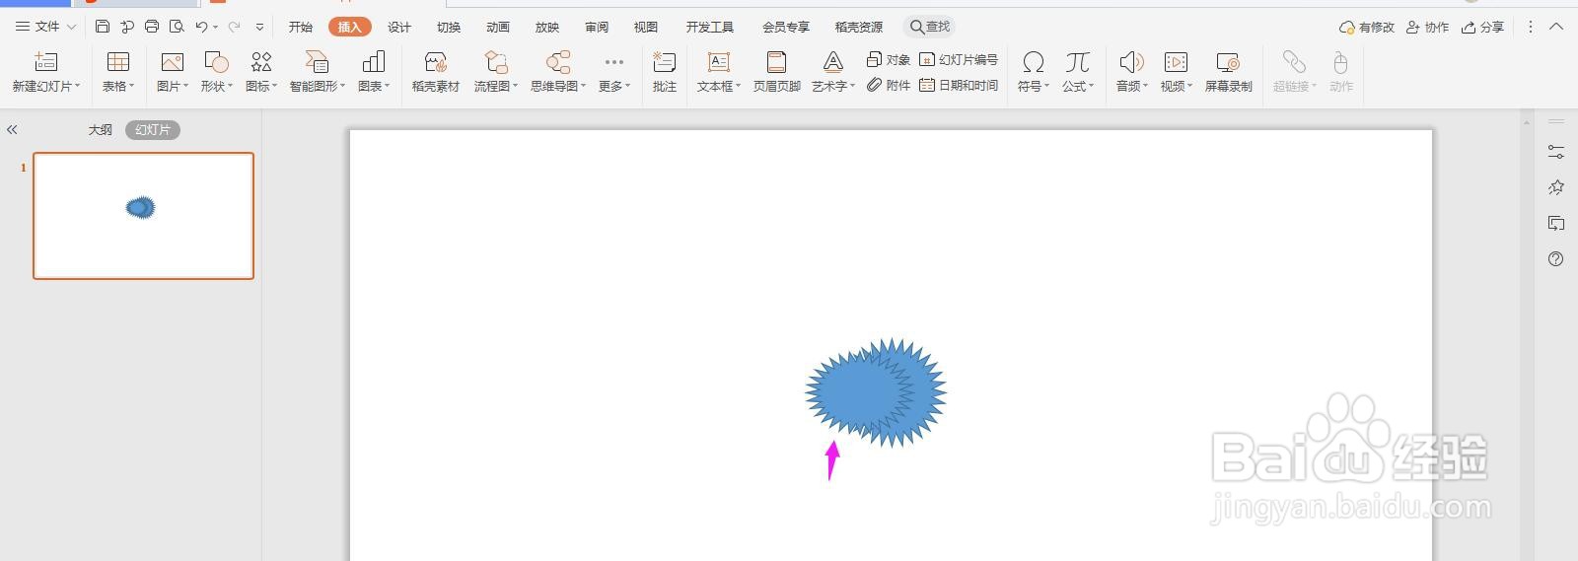Viewport: 1578px width, 561px height.
Task: Click the Undo arrow icon
Action: pyautogui.click(x=201, y=27)
